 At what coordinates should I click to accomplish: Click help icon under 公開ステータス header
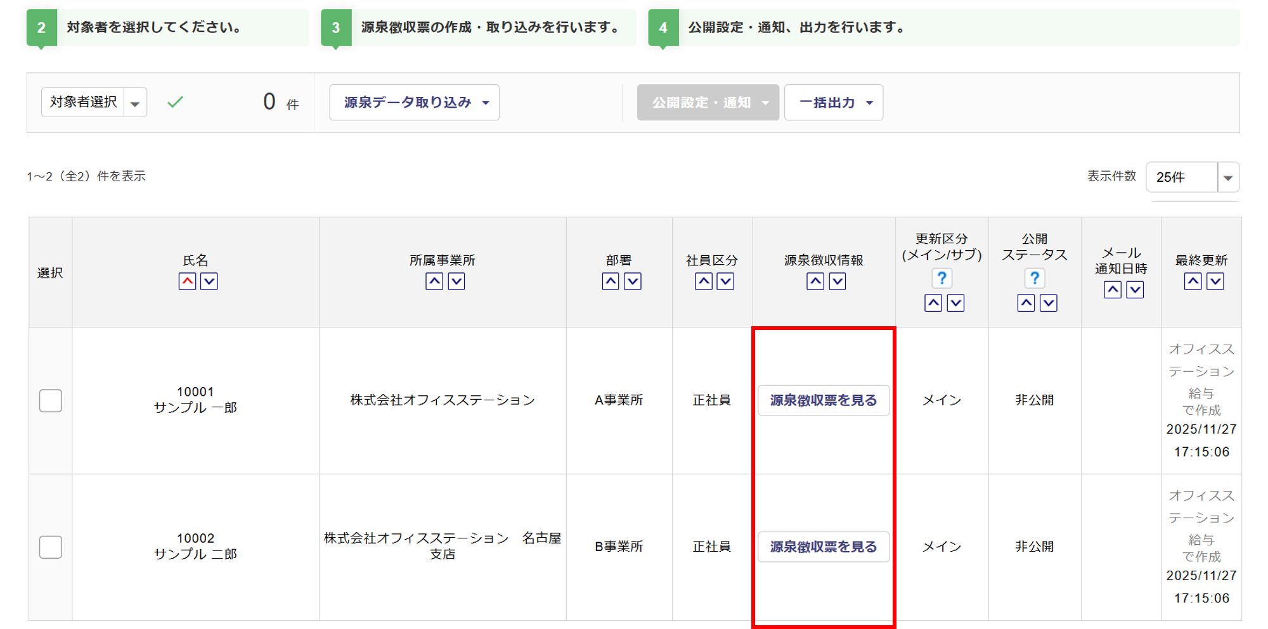[1034, 278]
